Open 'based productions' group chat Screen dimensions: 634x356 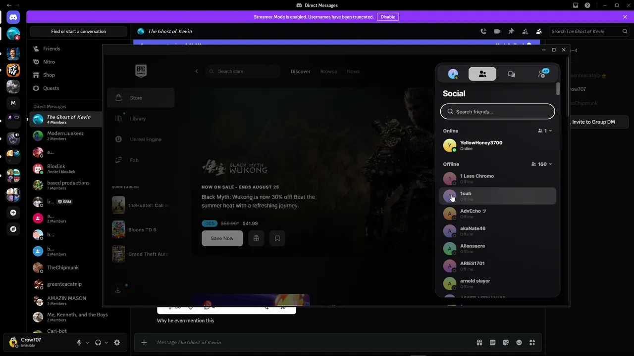(65, 185)
